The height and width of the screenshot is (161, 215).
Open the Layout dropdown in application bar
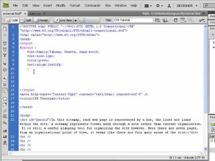148,6
